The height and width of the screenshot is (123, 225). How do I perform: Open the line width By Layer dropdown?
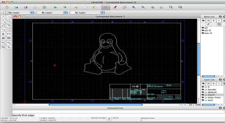pos(52,13)
